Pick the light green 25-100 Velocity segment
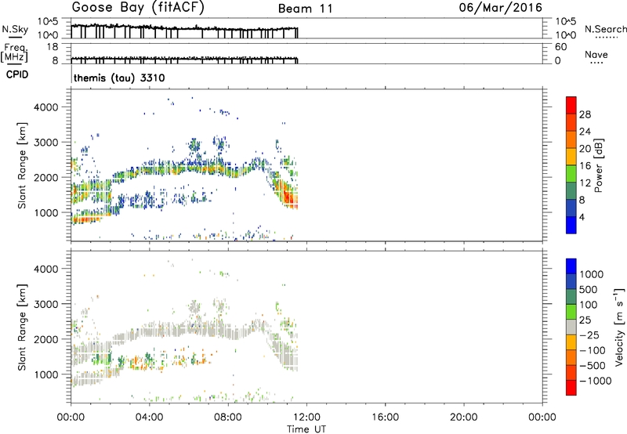The height and width of the screenshot is (434, 627). coord(571,312)
